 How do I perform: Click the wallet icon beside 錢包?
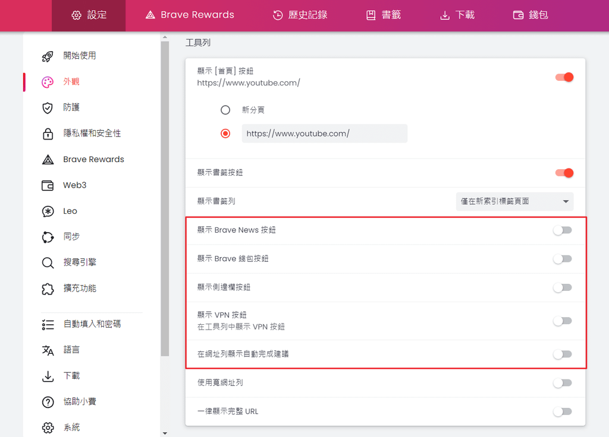518,15
